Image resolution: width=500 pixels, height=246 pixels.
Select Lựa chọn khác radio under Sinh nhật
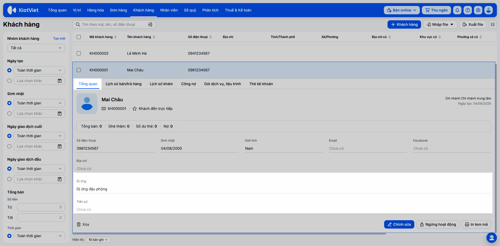coord(9,113)
